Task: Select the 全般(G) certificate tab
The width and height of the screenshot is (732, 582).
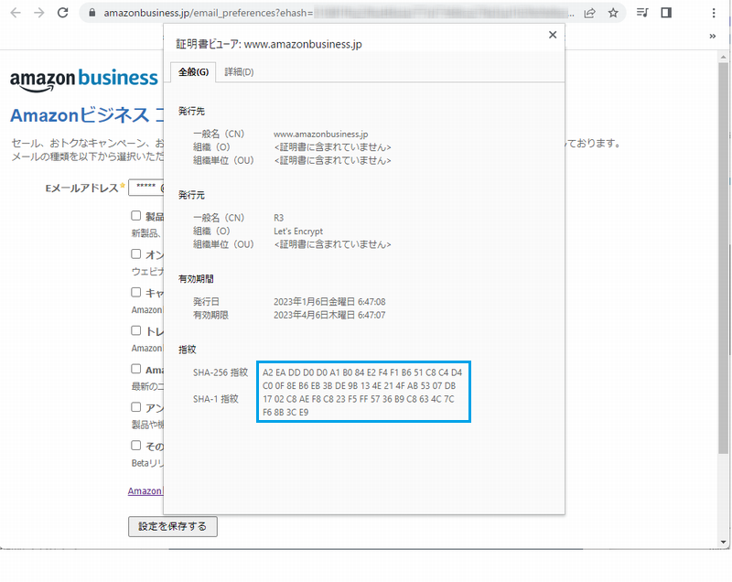Action: pos(195,71)
